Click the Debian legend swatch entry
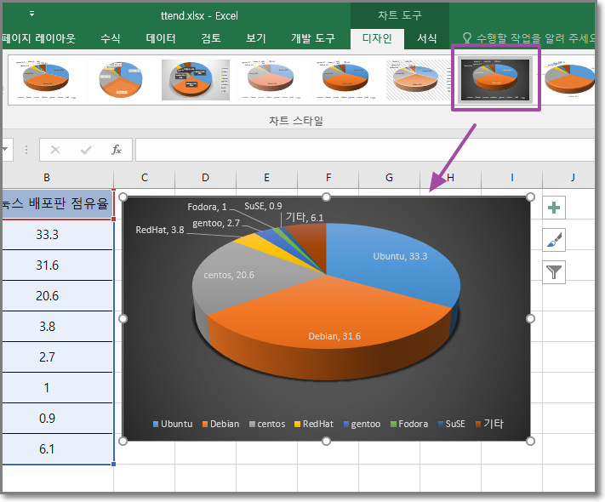The height and width of the screenshot is (502, 605). click(x=220, y=424)
